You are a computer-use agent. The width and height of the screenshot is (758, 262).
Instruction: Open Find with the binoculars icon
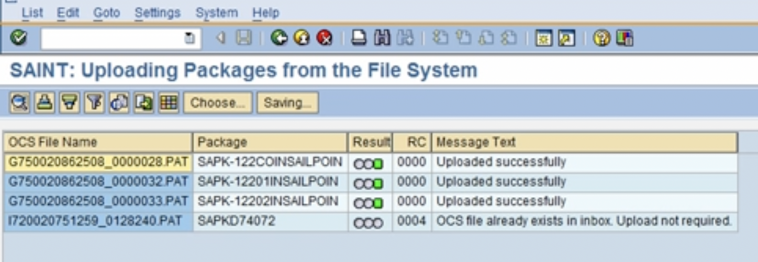tap(382, 38)
